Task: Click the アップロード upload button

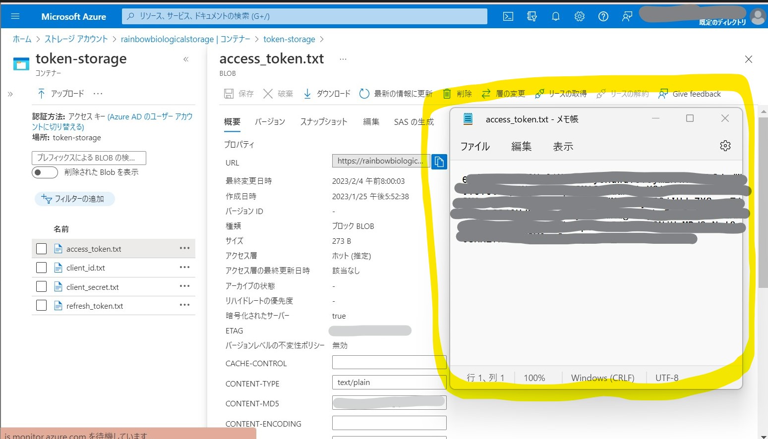Action: [60, 94]
